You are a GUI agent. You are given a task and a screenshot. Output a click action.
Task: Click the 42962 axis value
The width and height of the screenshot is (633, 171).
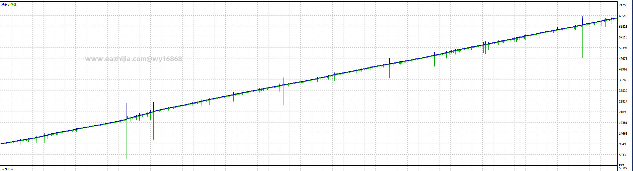[x=623, y=69]
